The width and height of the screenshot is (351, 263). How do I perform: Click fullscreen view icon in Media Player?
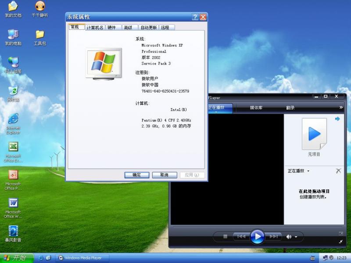point(341,234)
